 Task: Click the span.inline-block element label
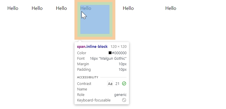tap(92, 46)
